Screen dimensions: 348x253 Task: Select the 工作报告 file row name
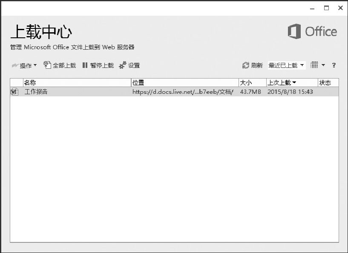coord(36,92)
